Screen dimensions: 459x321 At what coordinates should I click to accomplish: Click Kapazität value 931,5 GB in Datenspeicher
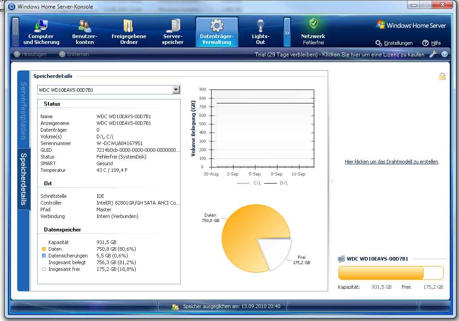point(106,242)
